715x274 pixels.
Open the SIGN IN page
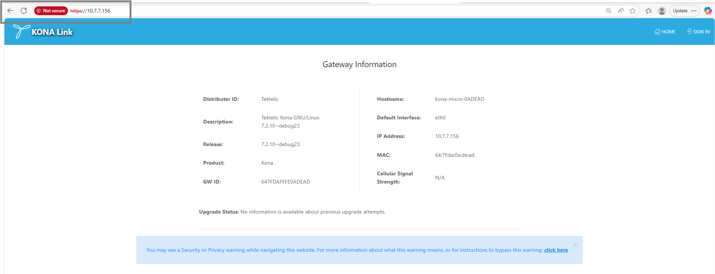click(698, 32)
